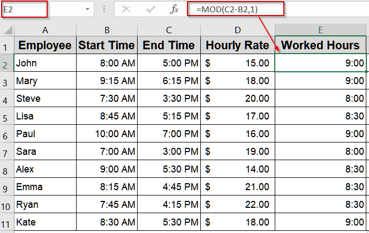
Task: Select column C header
Action: coord(169,30)
